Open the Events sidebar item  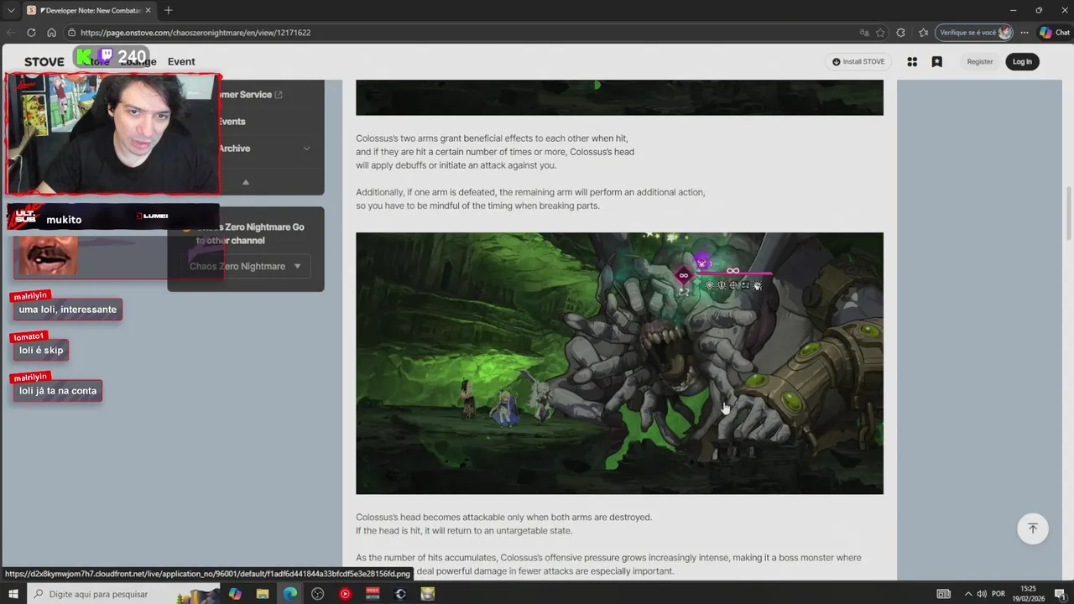pyautogui.click(x=232, y=122)
